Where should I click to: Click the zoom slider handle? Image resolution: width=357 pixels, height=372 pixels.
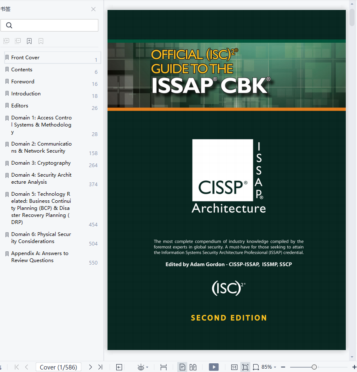click(x=314, y=367)
